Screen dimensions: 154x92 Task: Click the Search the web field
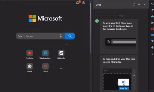point(40,36)
